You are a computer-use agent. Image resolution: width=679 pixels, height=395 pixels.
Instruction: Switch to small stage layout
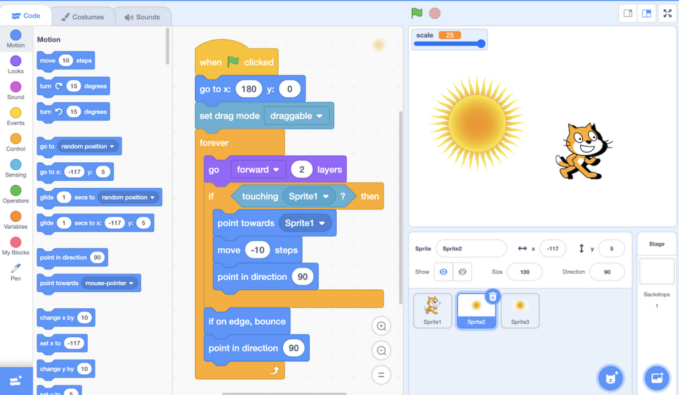coord(628,13)
